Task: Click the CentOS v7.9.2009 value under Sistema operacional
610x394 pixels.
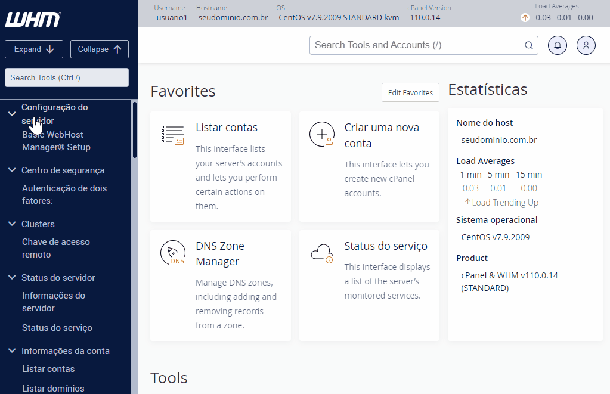Action: coord(496,237)
